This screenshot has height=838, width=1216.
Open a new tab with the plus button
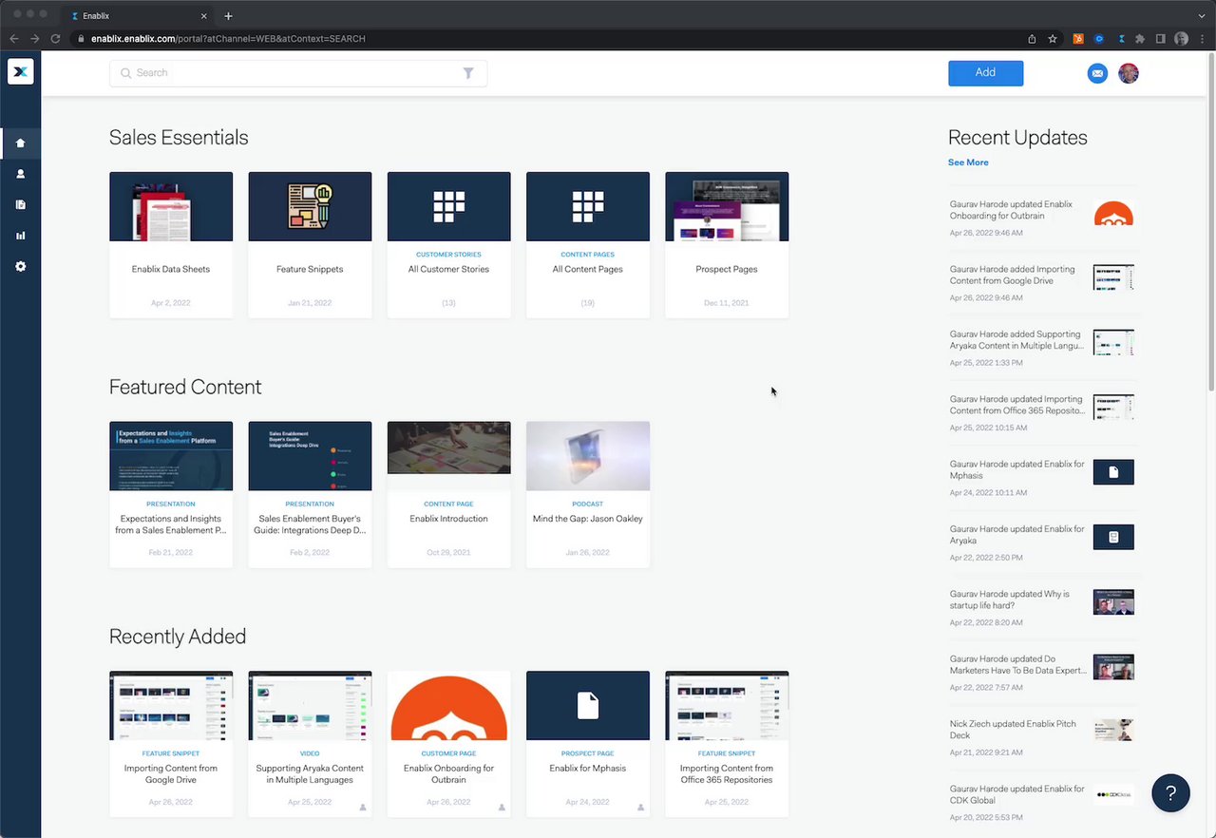click(228, 16)
